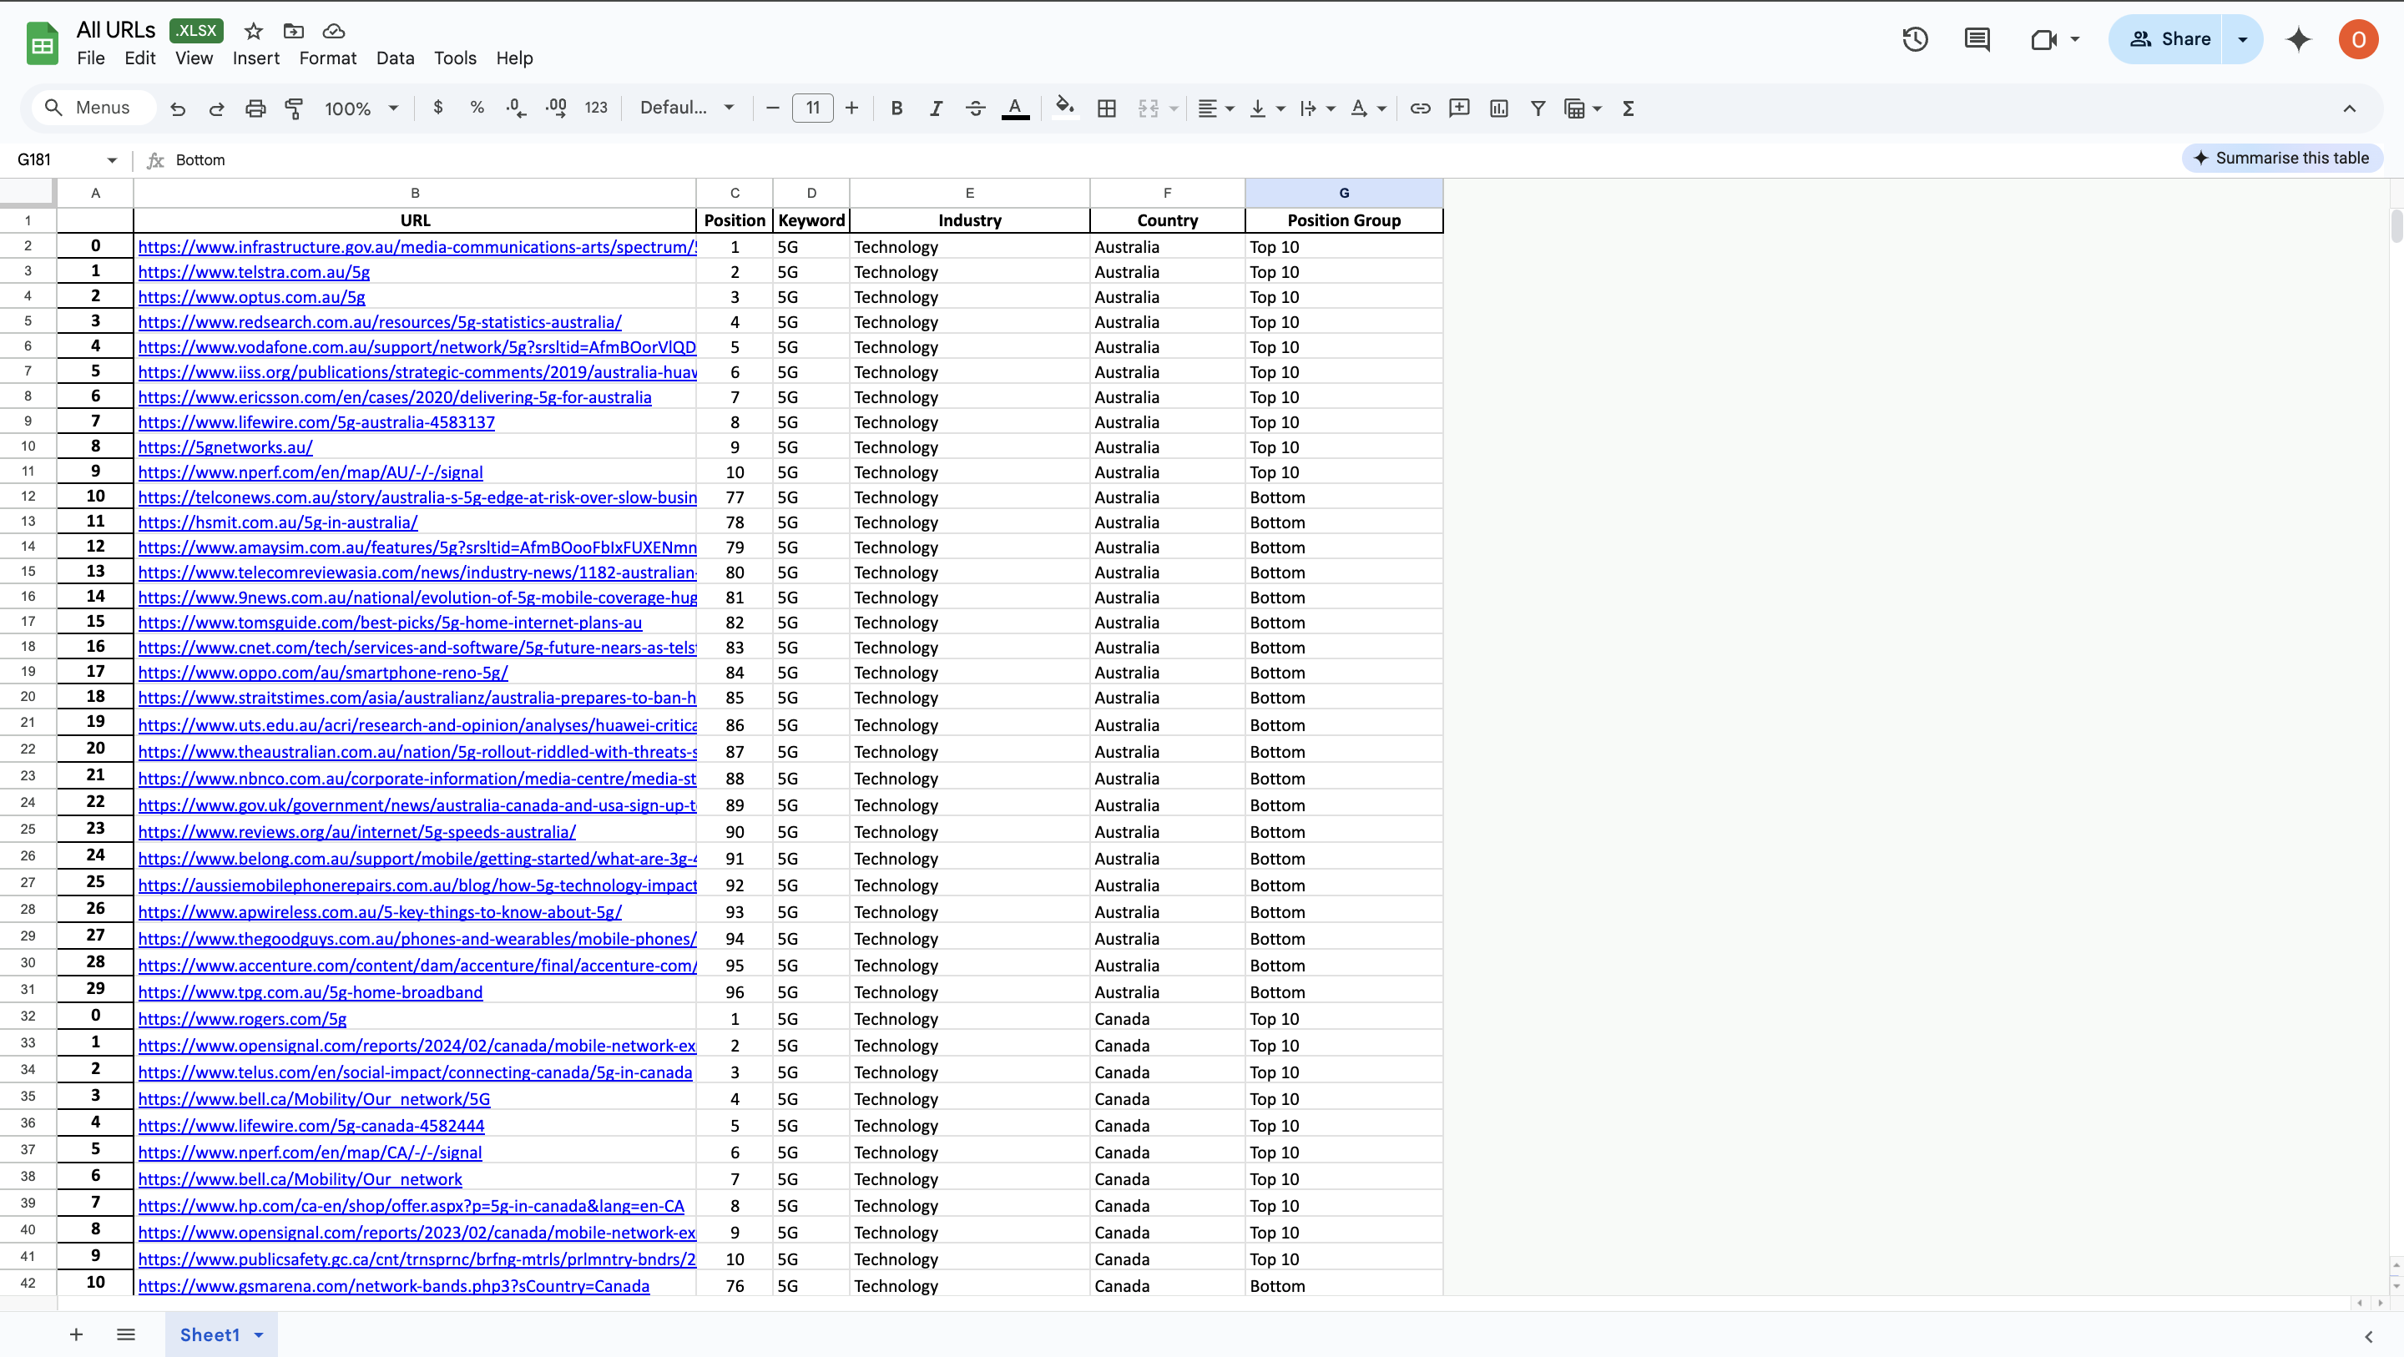
Task: Click Summarise this table button
Action: click(x=2282, y=158)
